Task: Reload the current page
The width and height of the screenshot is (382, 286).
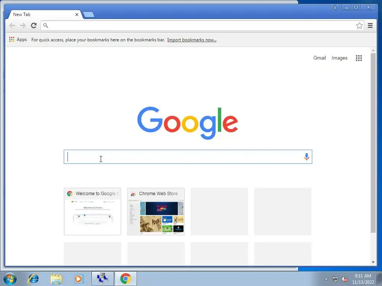Action: 34,25
